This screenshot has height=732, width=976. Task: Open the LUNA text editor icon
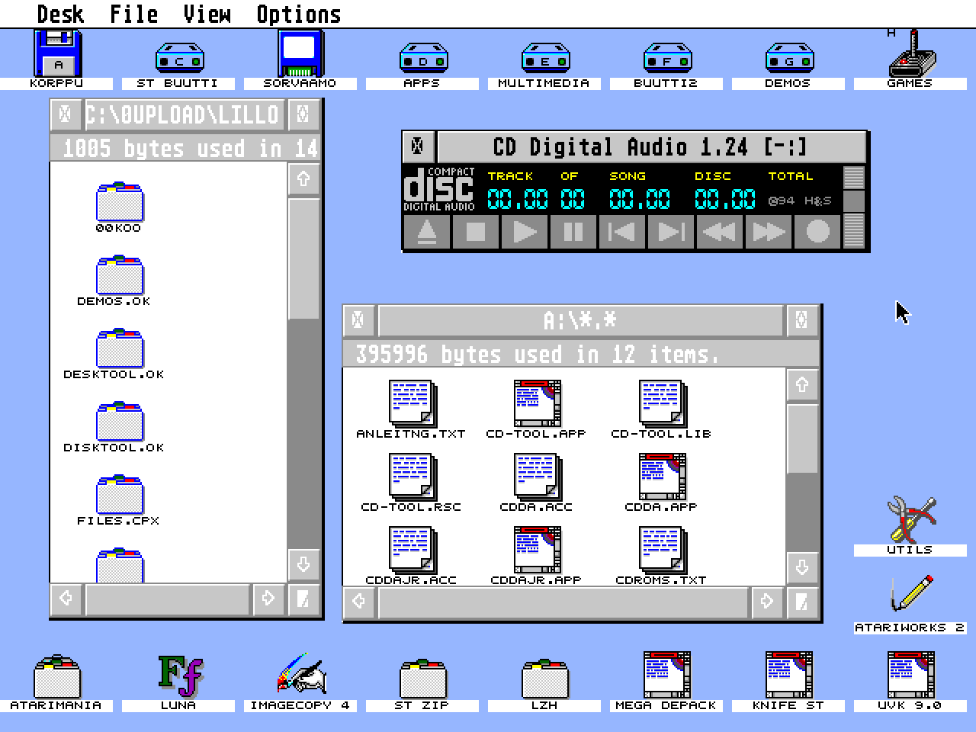click(180, 675)
